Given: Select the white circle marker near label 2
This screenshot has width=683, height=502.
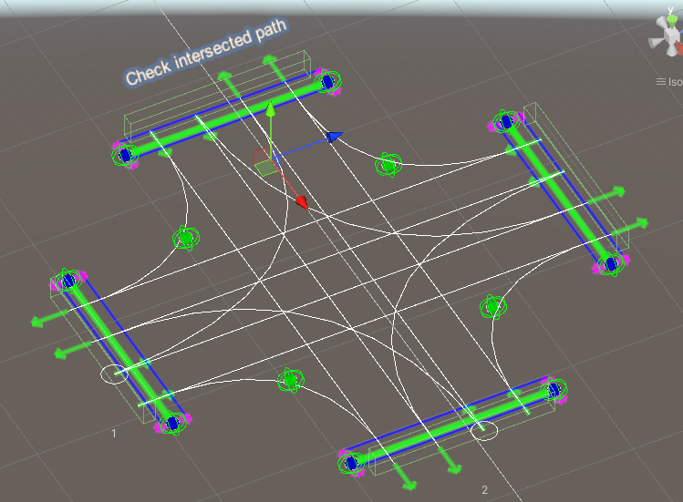Looking at the screenshot, I should (x=484, y=431).
